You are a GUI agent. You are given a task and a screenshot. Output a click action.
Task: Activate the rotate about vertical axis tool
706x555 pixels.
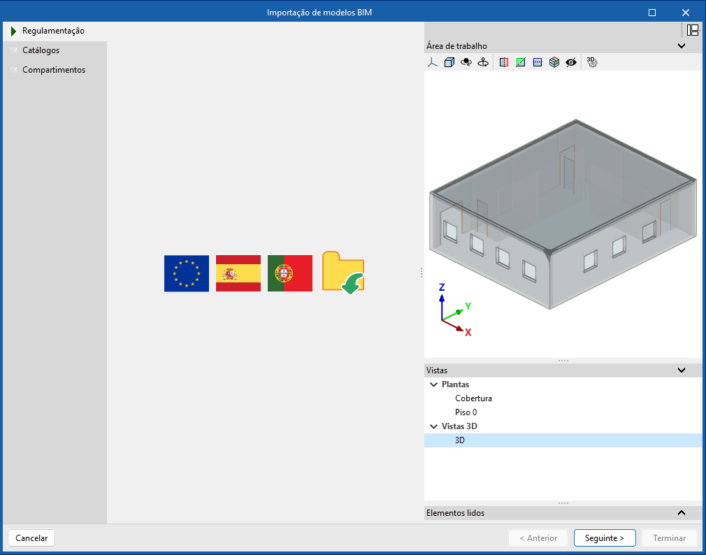pos(483,62)
